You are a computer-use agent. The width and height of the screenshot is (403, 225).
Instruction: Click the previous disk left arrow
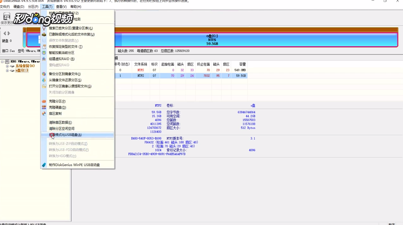click(x=5, y=33)
